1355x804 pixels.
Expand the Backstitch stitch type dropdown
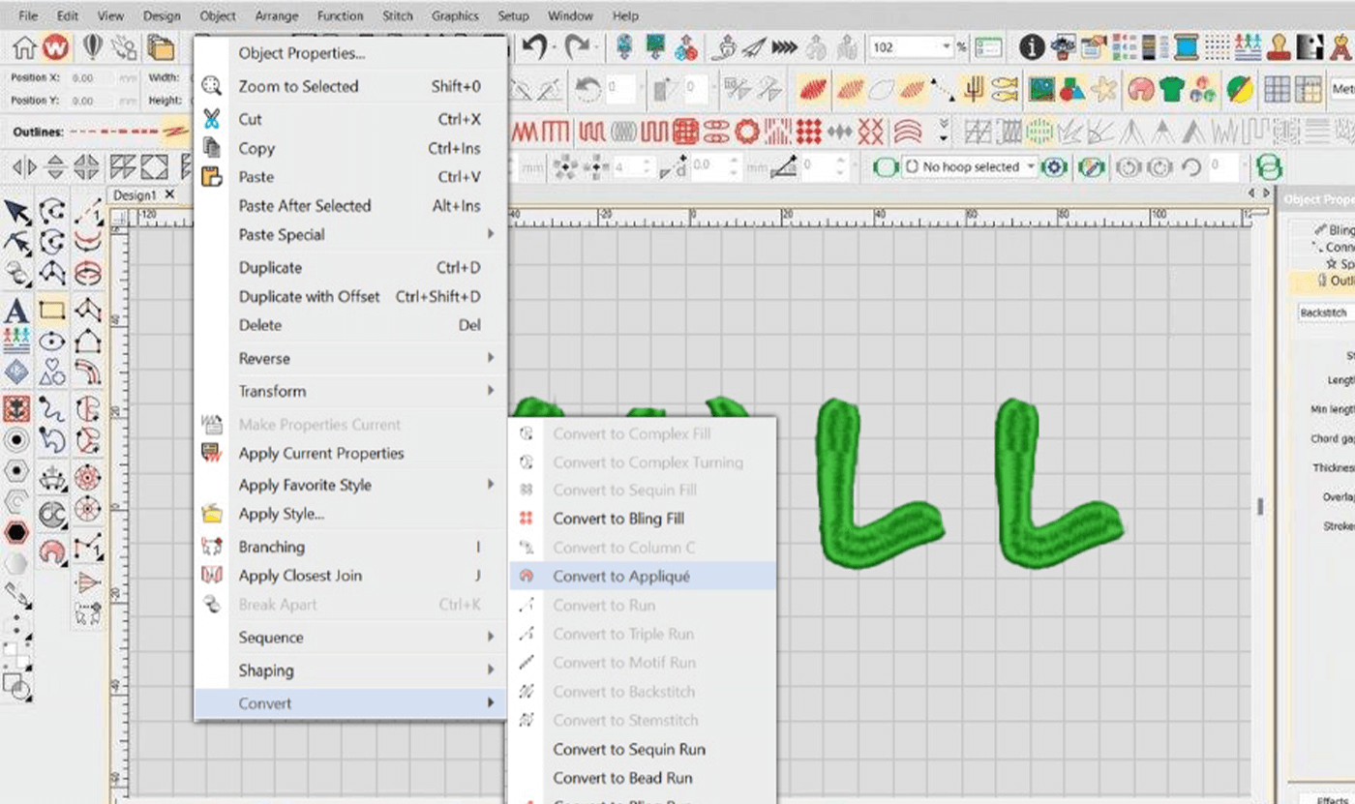pyautogui.click(x=1326, y=313)
